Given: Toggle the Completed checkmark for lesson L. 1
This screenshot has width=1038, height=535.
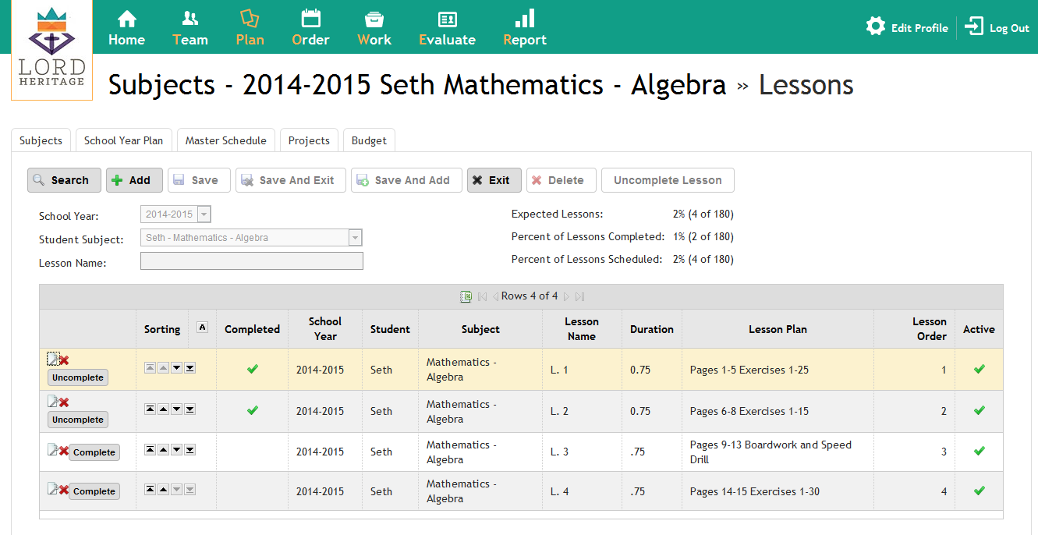Looking at the screenshot, I should (252, 369).
